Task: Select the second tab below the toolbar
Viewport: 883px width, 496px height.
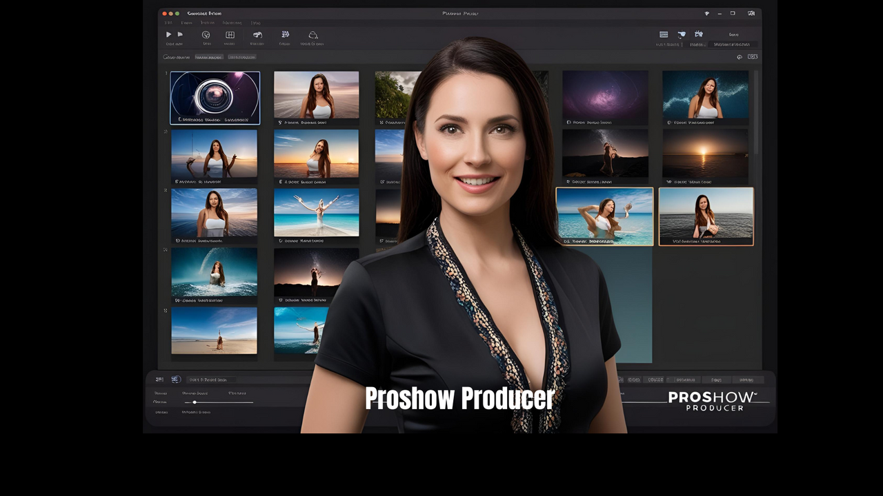Action: (242, 57)
